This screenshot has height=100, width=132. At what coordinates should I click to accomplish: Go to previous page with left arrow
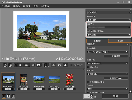53,65
